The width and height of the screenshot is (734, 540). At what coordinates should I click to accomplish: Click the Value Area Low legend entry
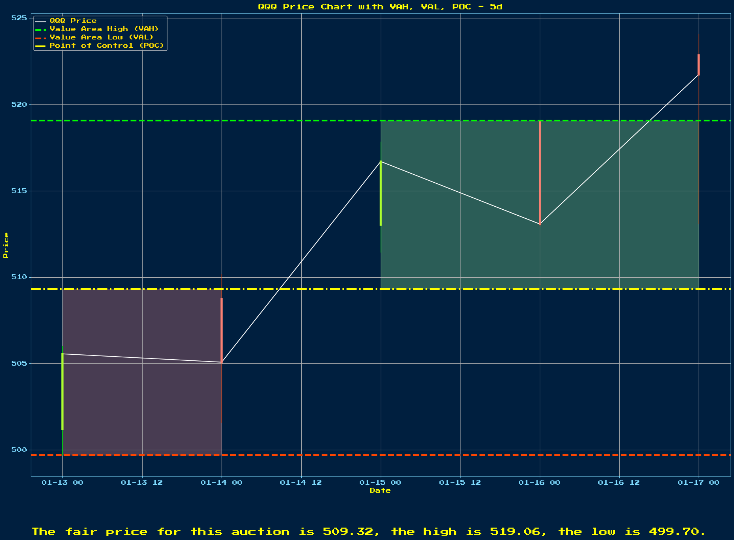pyautogui.click(x=101, y=37)
